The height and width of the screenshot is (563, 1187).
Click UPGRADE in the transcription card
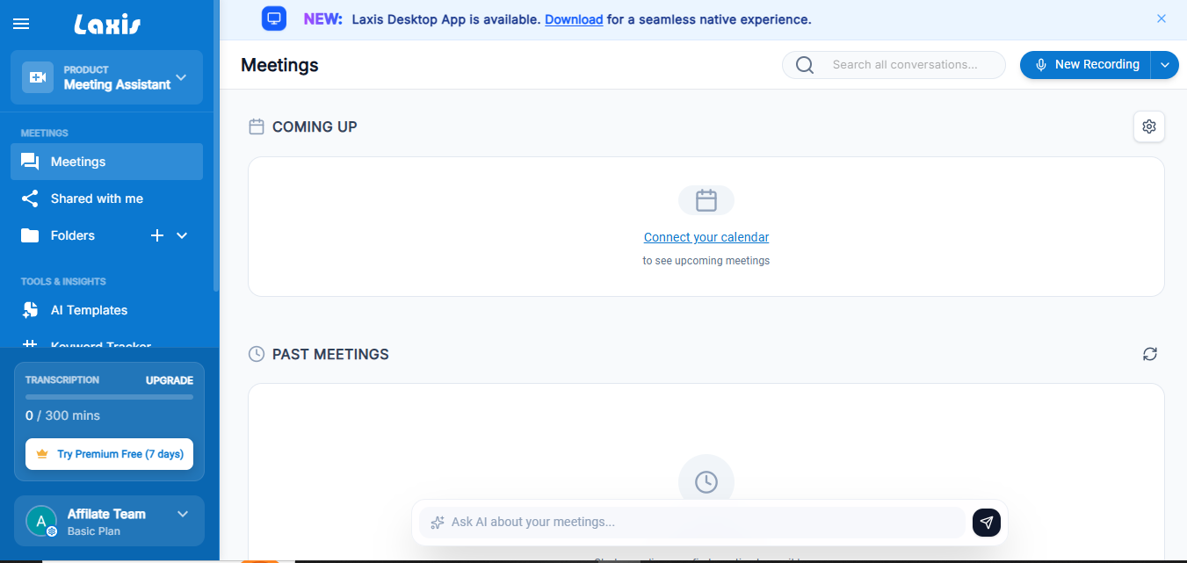170,380
